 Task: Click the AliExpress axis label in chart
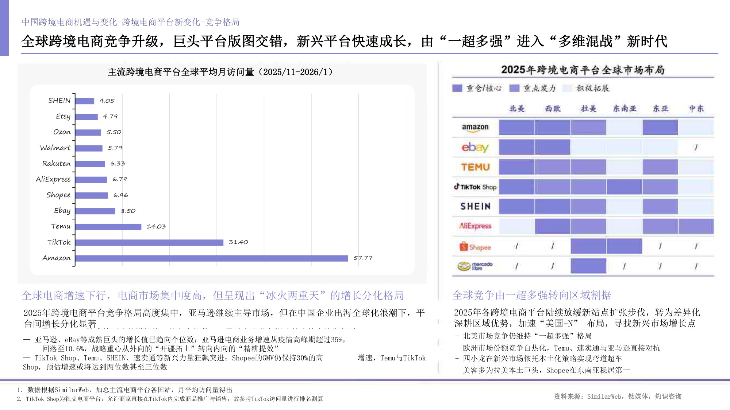(53, 179)
